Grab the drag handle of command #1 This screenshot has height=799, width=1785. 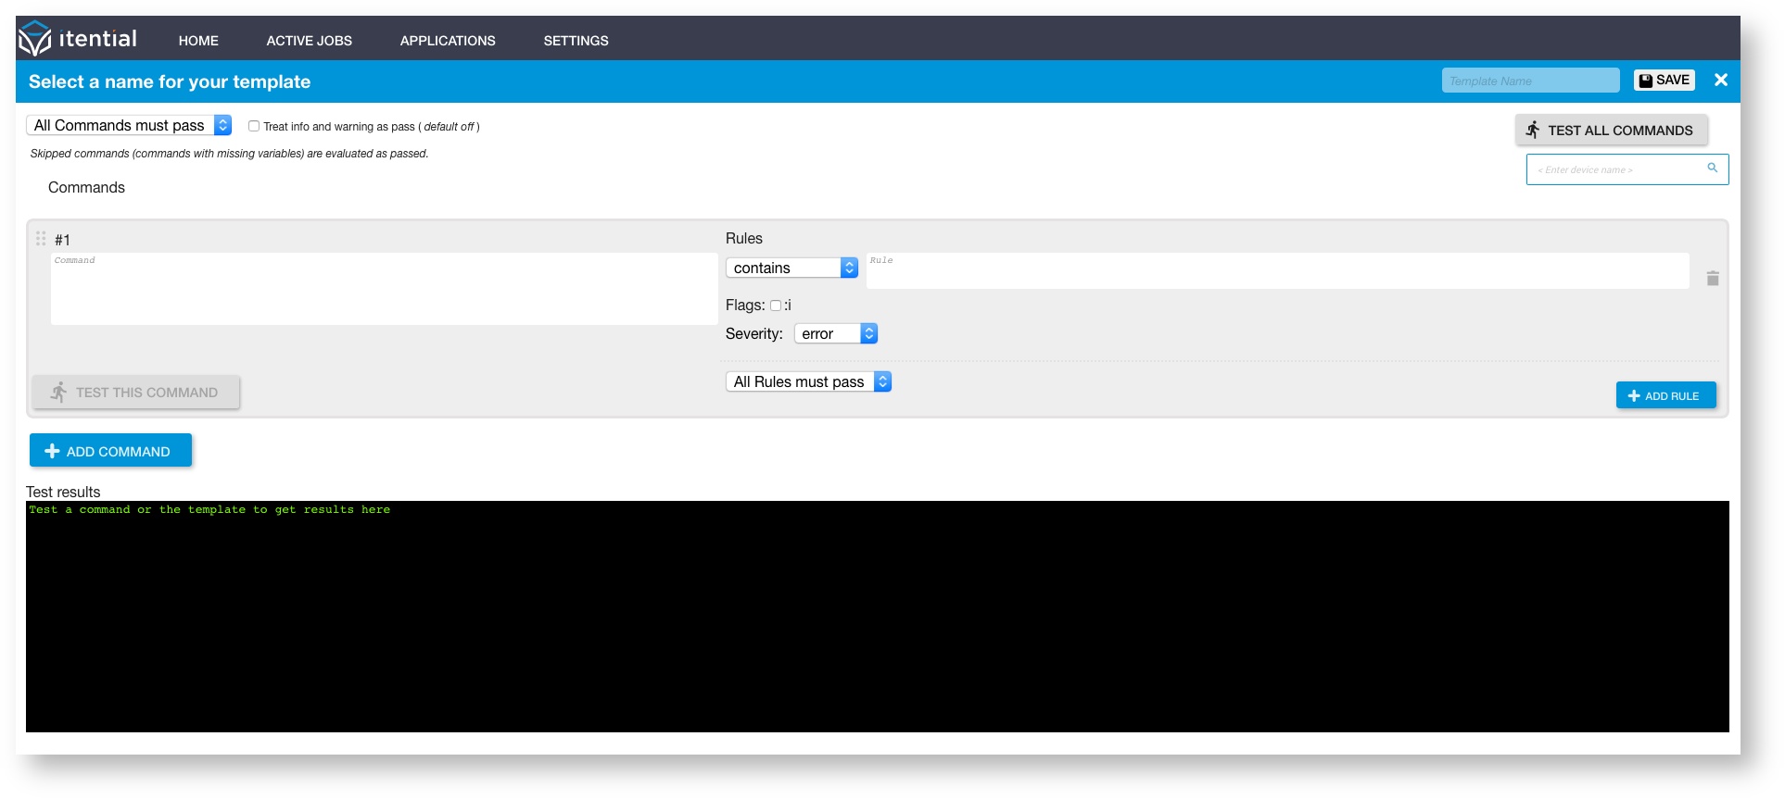(x=41, y=238)
